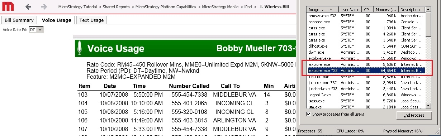Click the Processes: 55 status entry
This screenshot has width=441, height=136.
coord(316,131)
